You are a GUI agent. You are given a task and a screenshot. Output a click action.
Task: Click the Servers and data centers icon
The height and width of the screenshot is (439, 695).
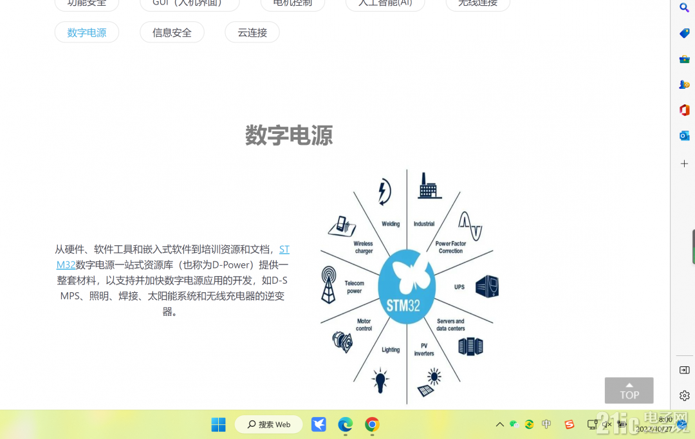click(x=470, y=346)
